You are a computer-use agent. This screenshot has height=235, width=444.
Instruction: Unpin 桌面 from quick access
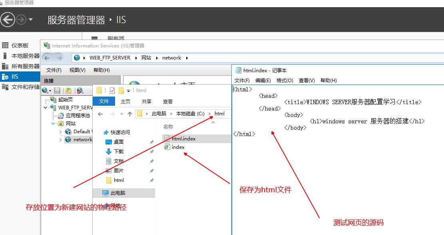pos(151,142)
